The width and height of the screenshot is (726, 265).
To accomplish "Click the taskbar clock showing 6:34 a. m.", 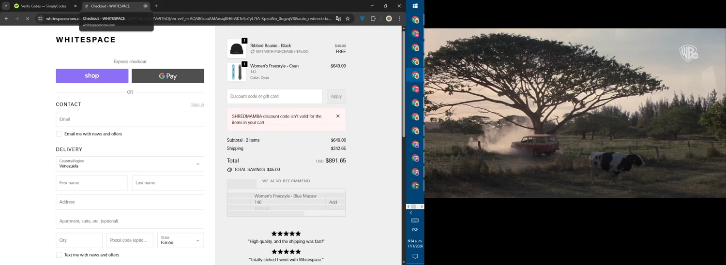I will coord(415,243).
